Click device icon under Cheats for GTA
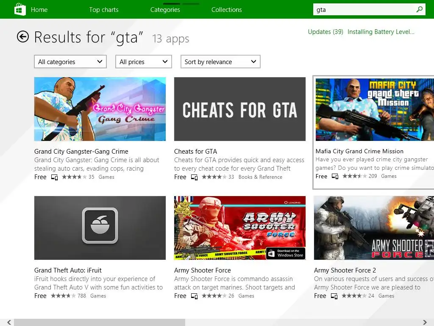 point(194,177)
